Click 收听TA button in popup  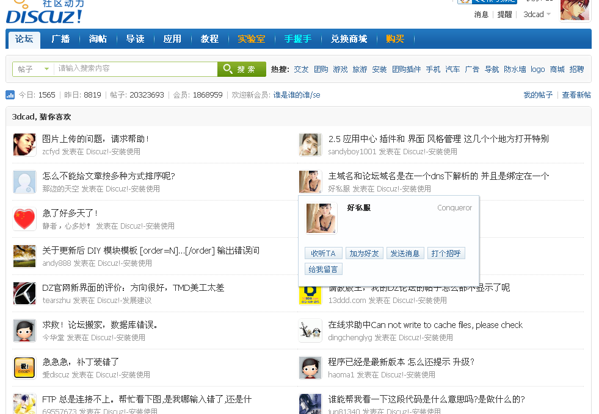[x=323, y=254]
